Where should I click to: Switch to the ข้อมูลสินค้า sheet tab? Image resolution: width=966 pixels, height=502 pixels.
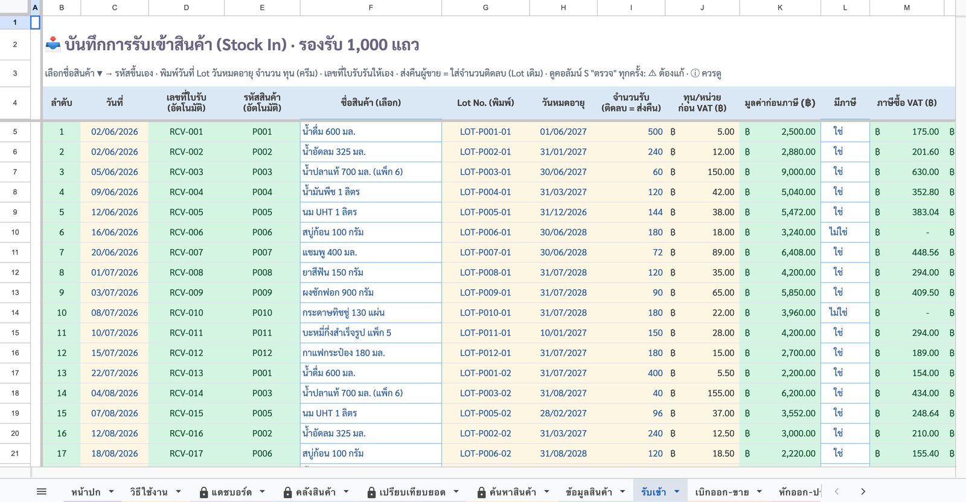[x=589, y=492]
